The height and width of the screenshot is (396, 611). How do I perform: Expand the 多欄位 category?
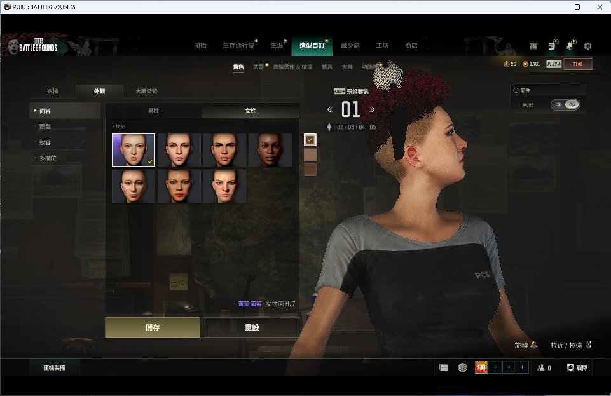[65, 158]
